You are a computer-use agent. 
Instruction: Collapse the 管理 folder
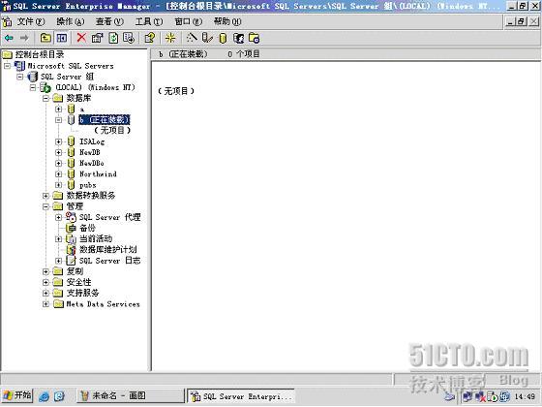click(x=46, y=206)
